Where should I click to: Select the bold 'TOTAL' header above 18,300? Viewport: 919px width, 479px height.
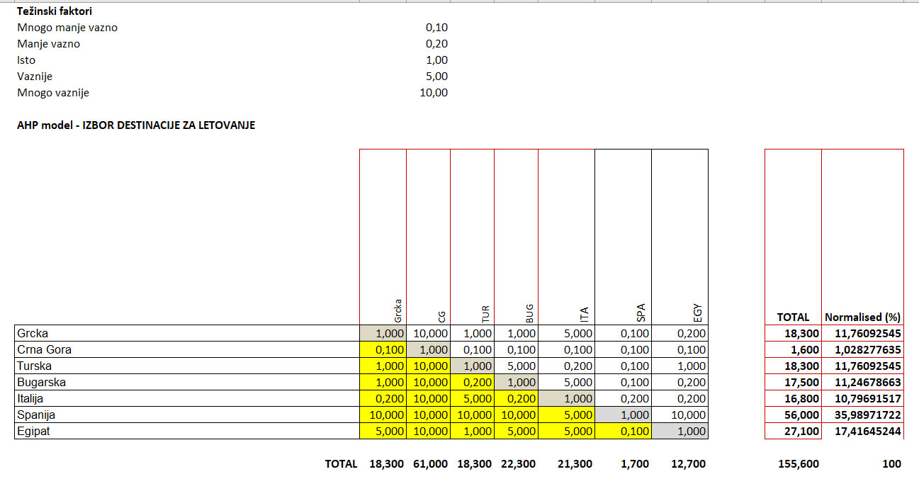[x=793, y=317]
